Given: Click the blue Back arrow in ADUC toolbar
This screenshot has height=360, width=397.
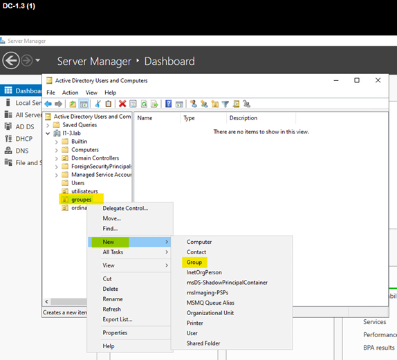Looking at the screenshot, I should 48,104.
